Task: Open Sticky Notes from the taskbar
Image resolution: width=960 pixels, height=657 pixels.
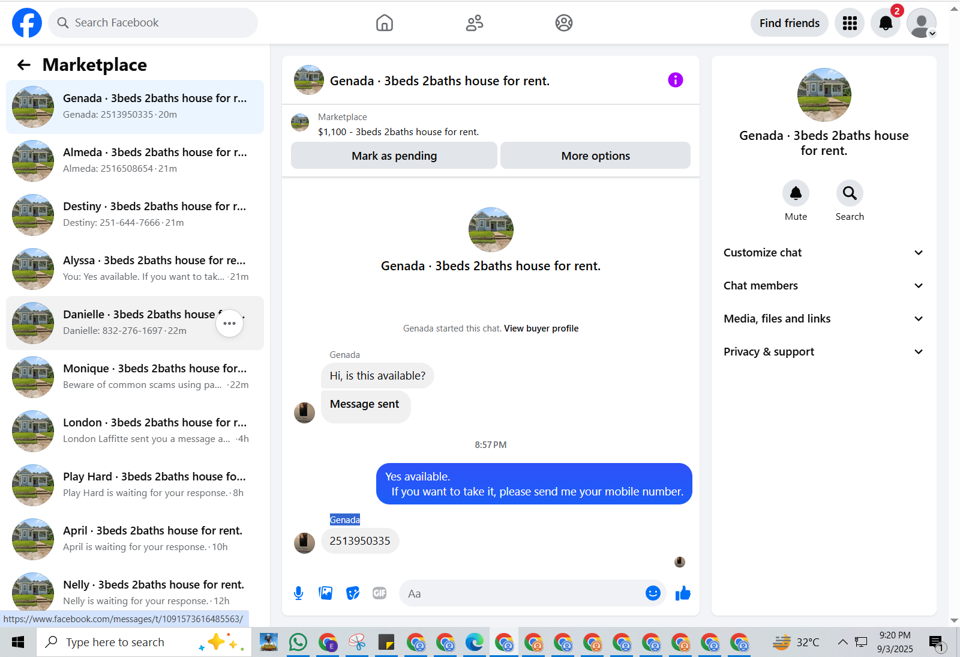Action: [386, 642]
